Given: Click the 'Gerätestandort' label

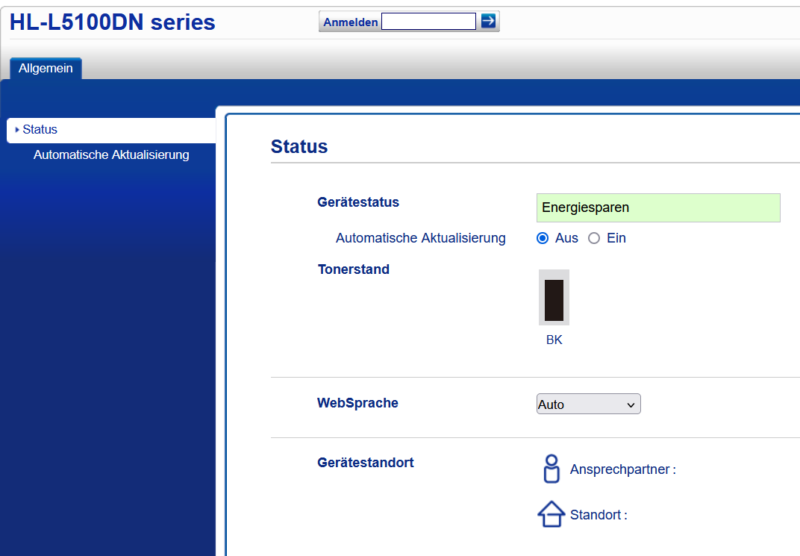Looking at the screenshot, I should pos(366,463).
